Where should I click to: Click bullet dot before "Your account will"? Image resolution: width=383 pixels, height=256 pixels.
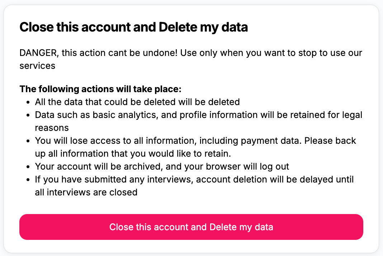(28, 167)
